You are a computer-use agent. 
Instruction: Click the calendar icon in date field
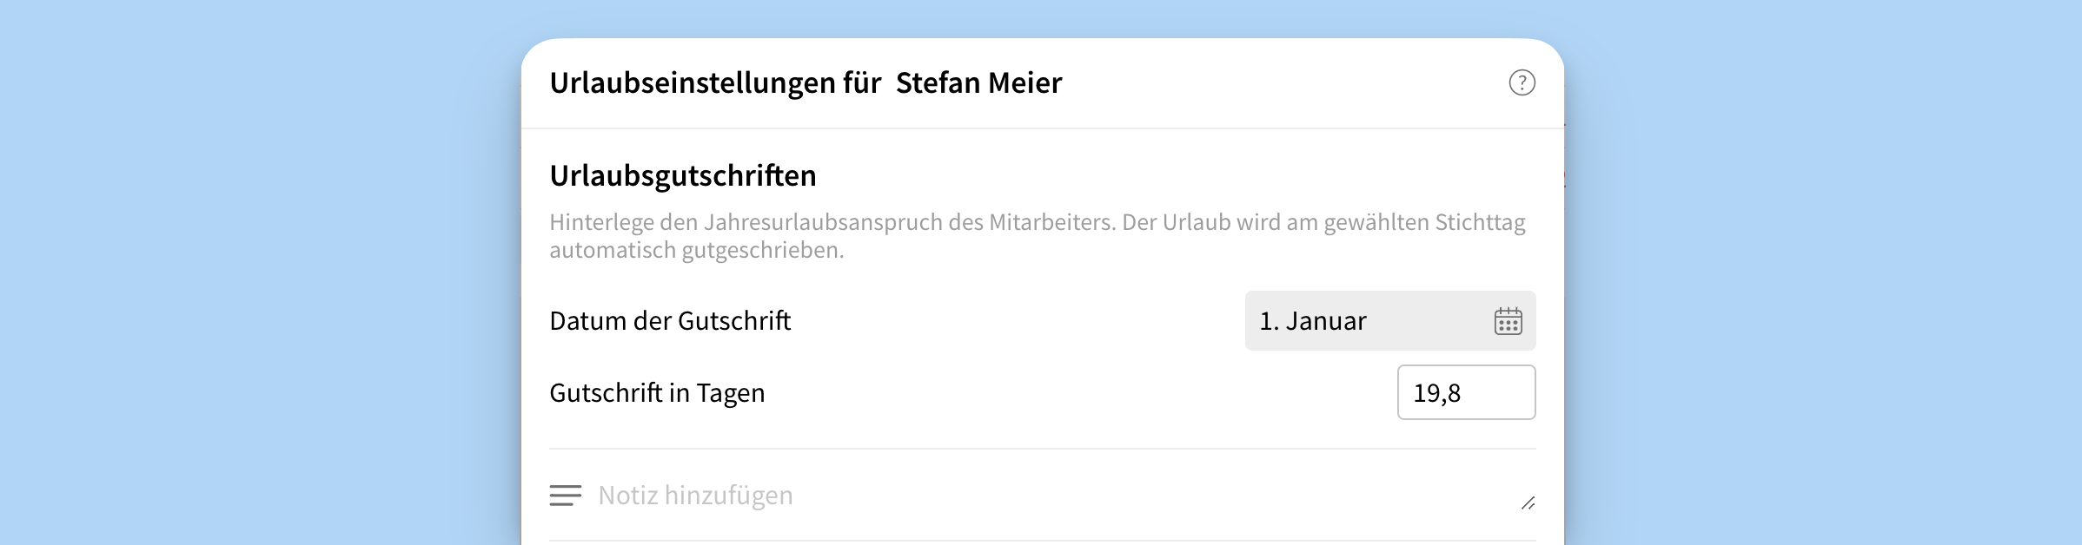tap(1508, 321)
